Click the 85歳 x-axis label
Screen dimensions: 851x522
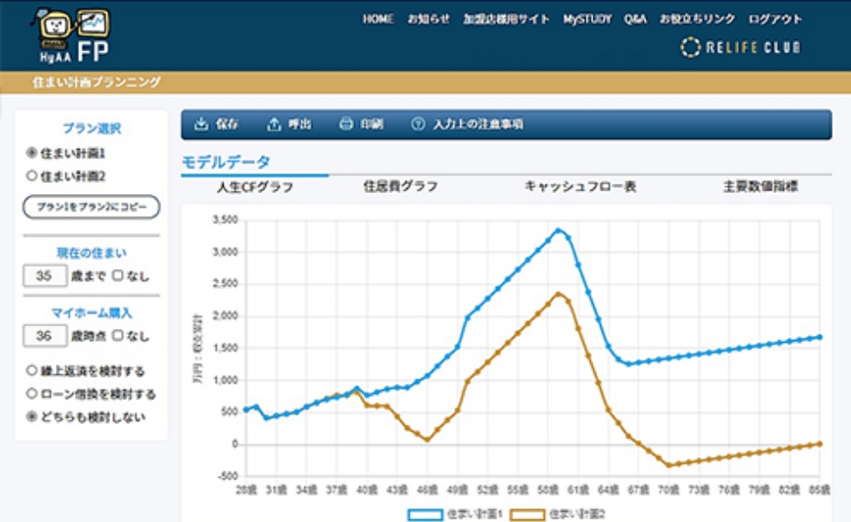coord(819,490)
